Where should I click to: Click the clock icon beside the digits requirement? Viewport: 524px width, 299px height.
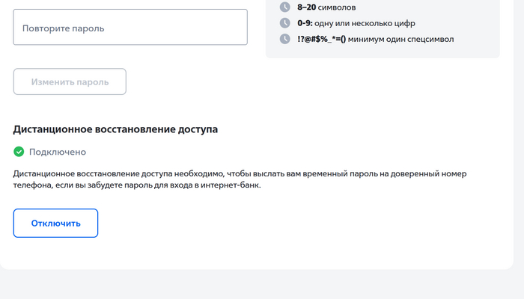click(284, 23)
